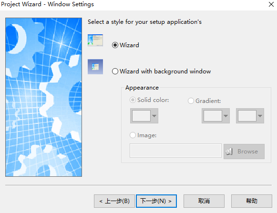This screenshot has height=213, width=277.
Task: Click the Appearance group label
Action: (142, 88)
